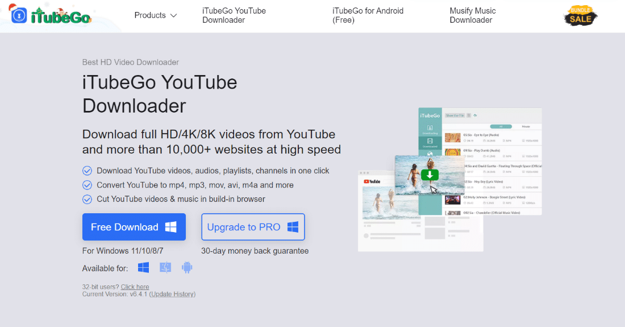Open iTubeGo YouTube Downloader nav link
Image resolution: width=625 pixels, height=327 pixels.
234,15
